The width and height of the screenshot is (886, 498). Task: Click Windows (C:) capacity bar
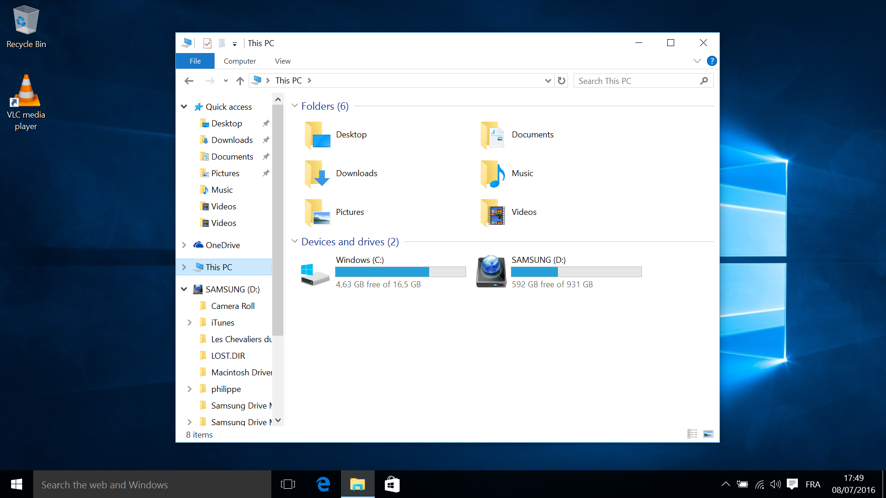[x=401, y=272]
